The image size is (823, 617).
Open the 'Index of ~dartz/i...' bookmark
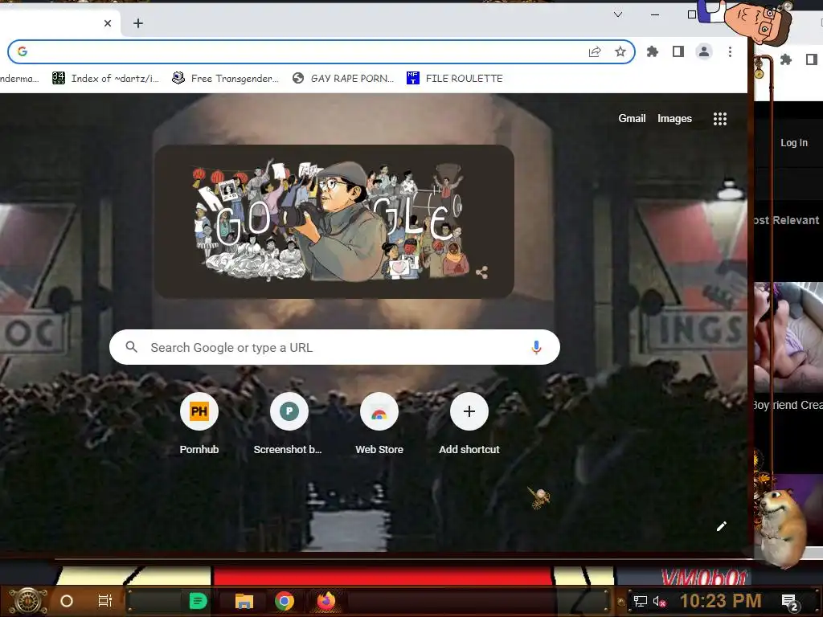(105, 78)
